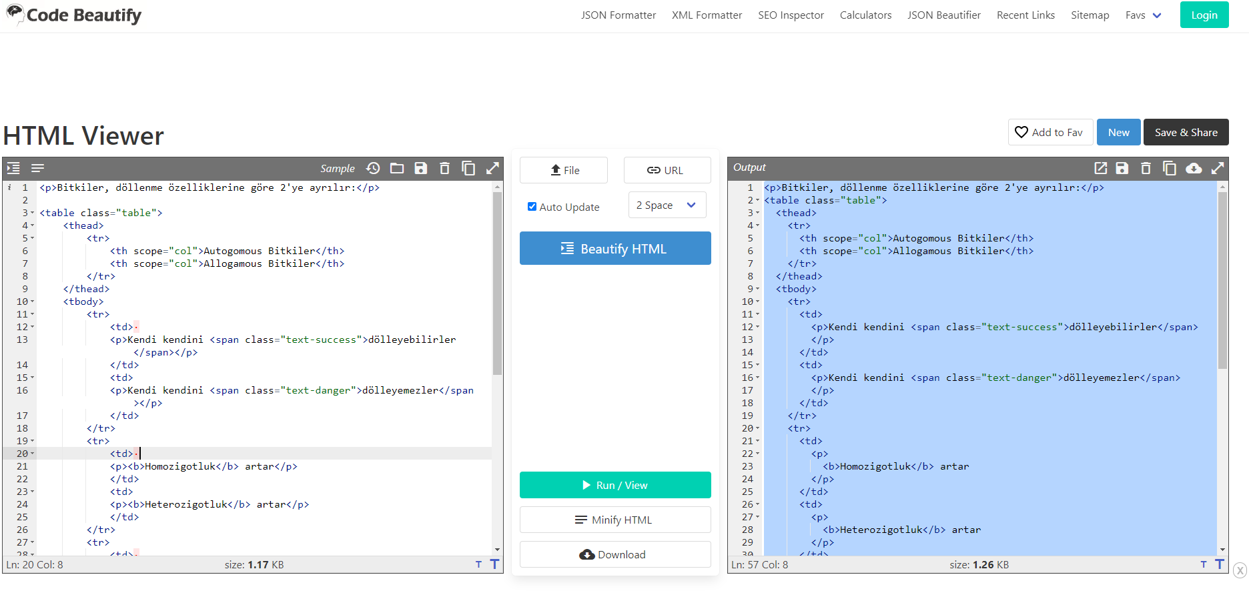Click the input editor vertical scrollbar
This screenshot has height=593, width=1249.
[497, 283]
